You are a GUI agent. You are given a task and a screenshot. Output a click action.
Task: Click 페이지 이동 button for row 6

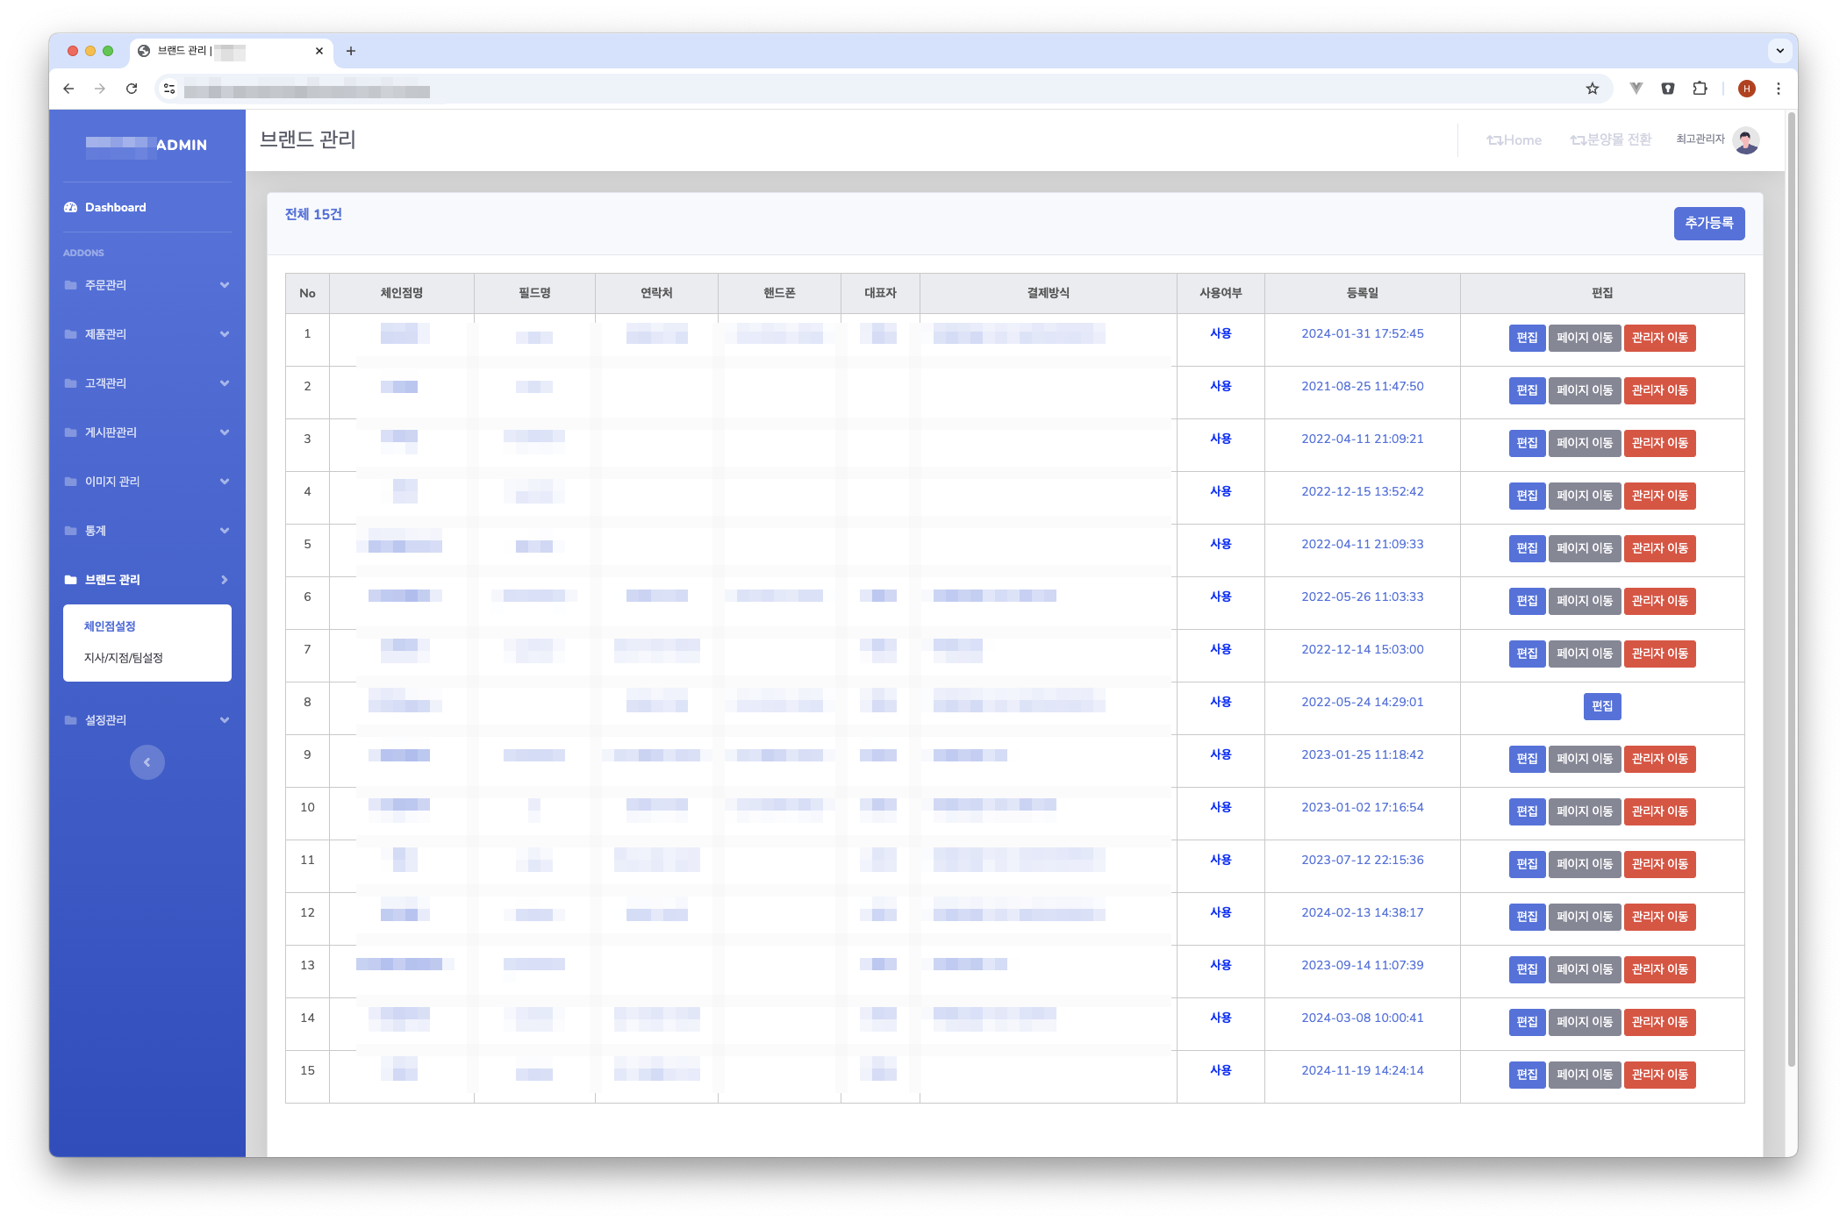click(1584, 601)
